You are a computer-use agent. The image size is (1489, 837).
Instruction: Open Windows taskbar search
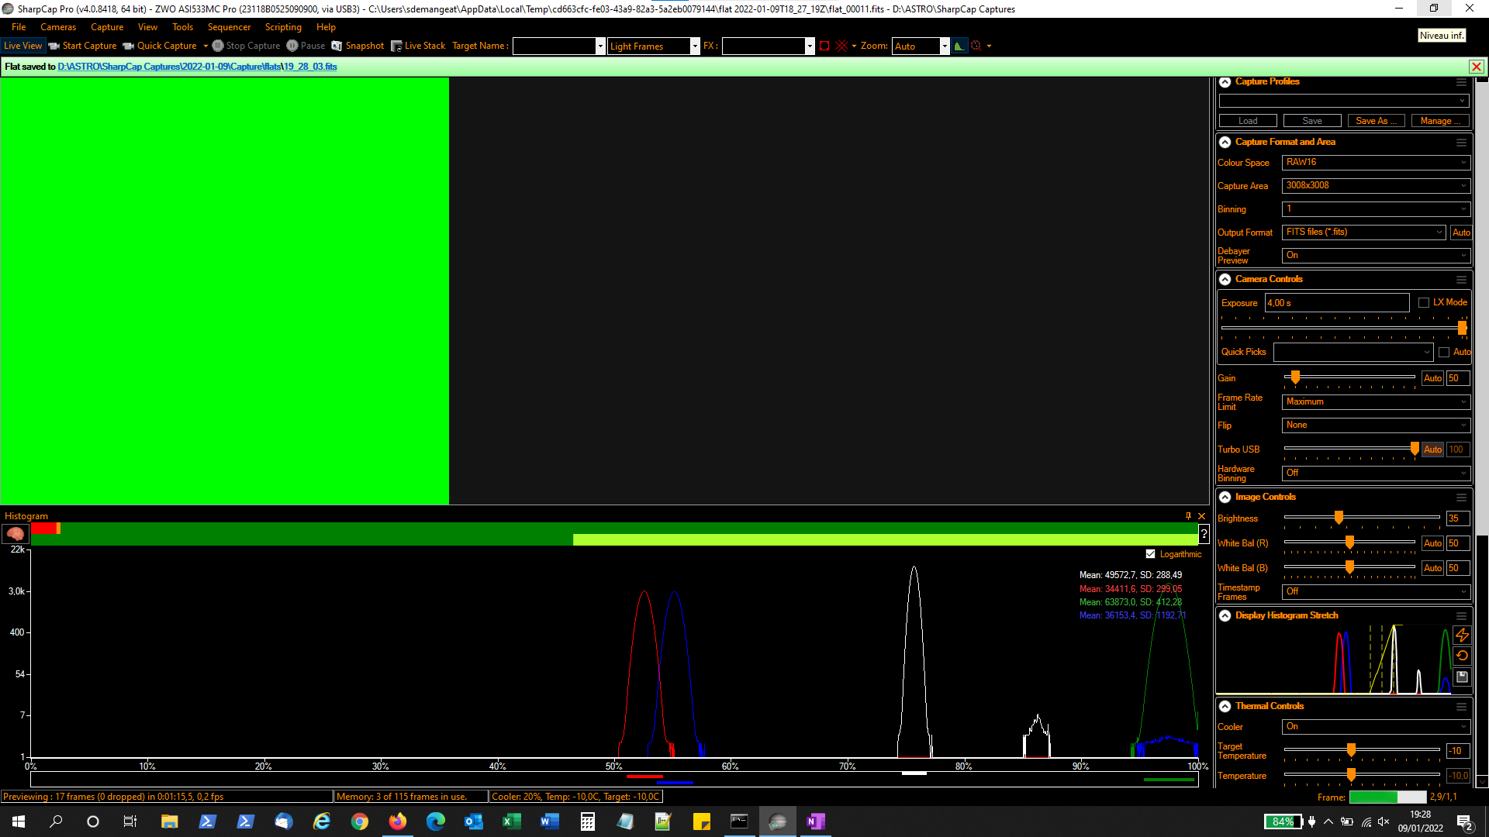click(x=56, y=821)
